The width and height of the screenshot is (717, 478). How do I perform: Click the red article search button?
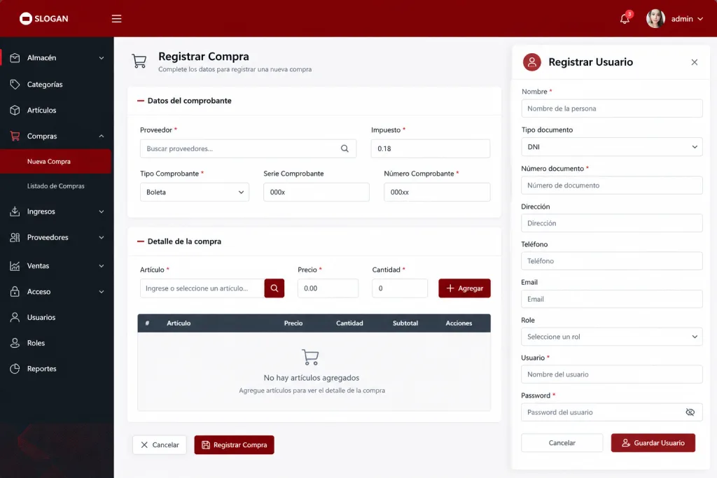[274, 288]
